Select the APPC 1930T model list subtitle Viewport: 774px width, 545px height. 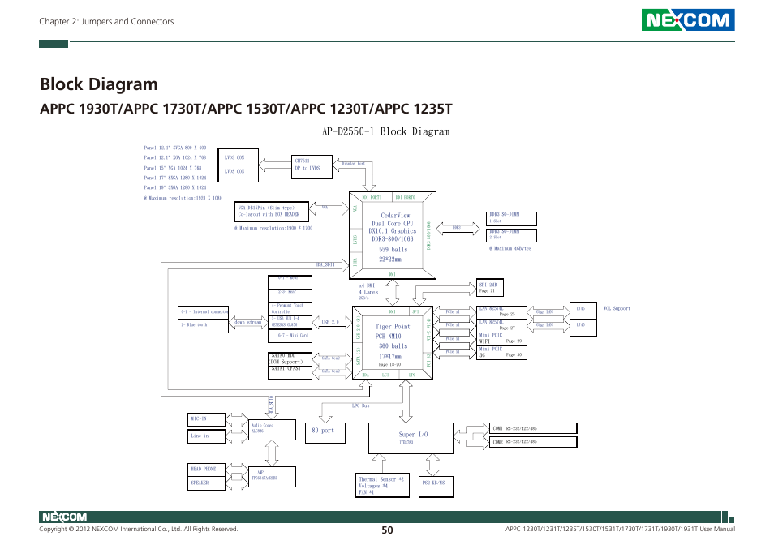246,109
